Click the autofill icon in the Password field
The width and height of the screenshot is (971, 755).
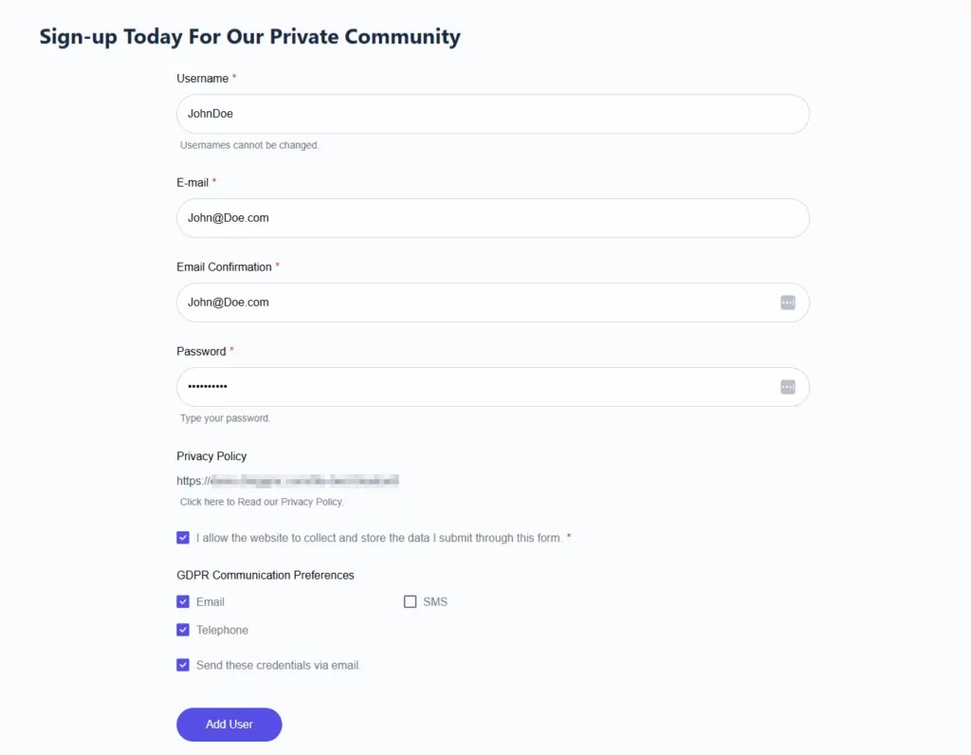(x=787, y=386)
